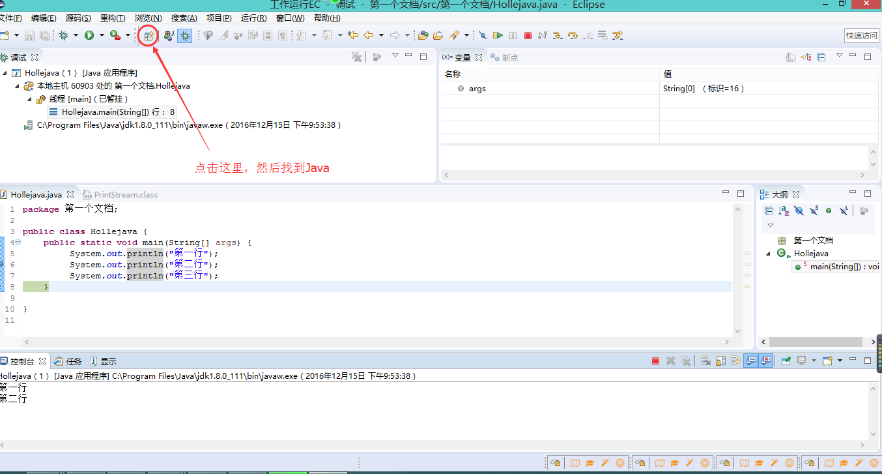Open the 运行 menu
Screen dimensions: 882x474
253,18
